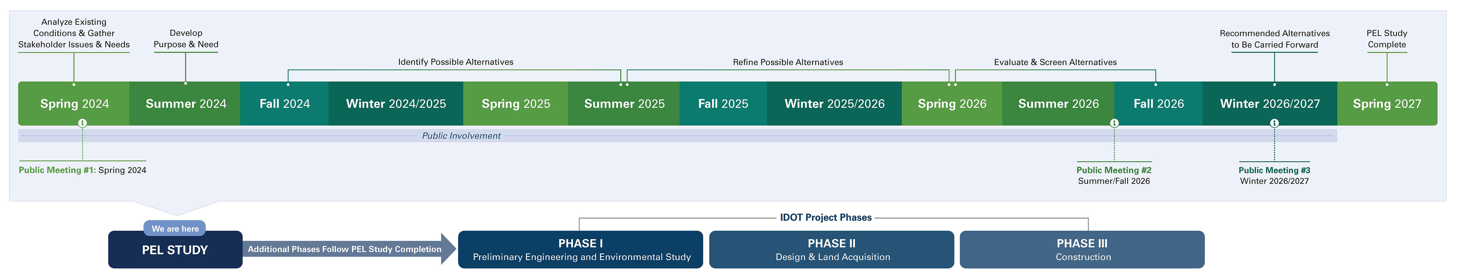Click the Fall 2024 timeline block
1457x279 pixels.
[x=285, y=104]
